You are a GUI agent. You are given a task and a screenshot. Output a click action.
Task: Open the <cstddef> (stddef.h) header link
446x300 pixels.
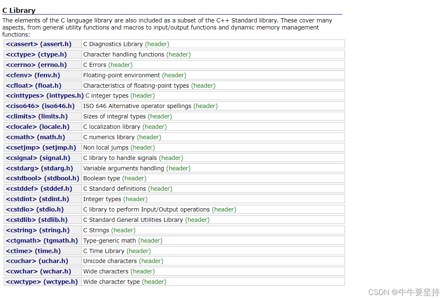(39, 189)
